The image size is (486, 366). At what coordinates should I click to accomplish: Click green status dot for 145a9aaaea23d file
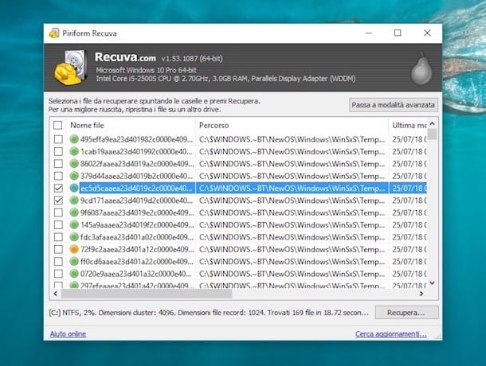coord(74,225)
